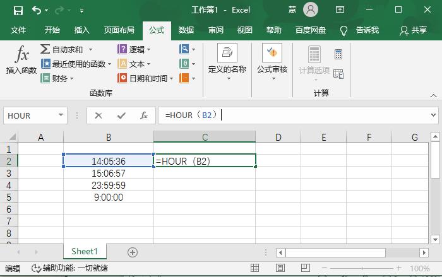Click the formula bar fx insert function icon
The height and width of the screenshot is (277, 442).
click(144, 115)
